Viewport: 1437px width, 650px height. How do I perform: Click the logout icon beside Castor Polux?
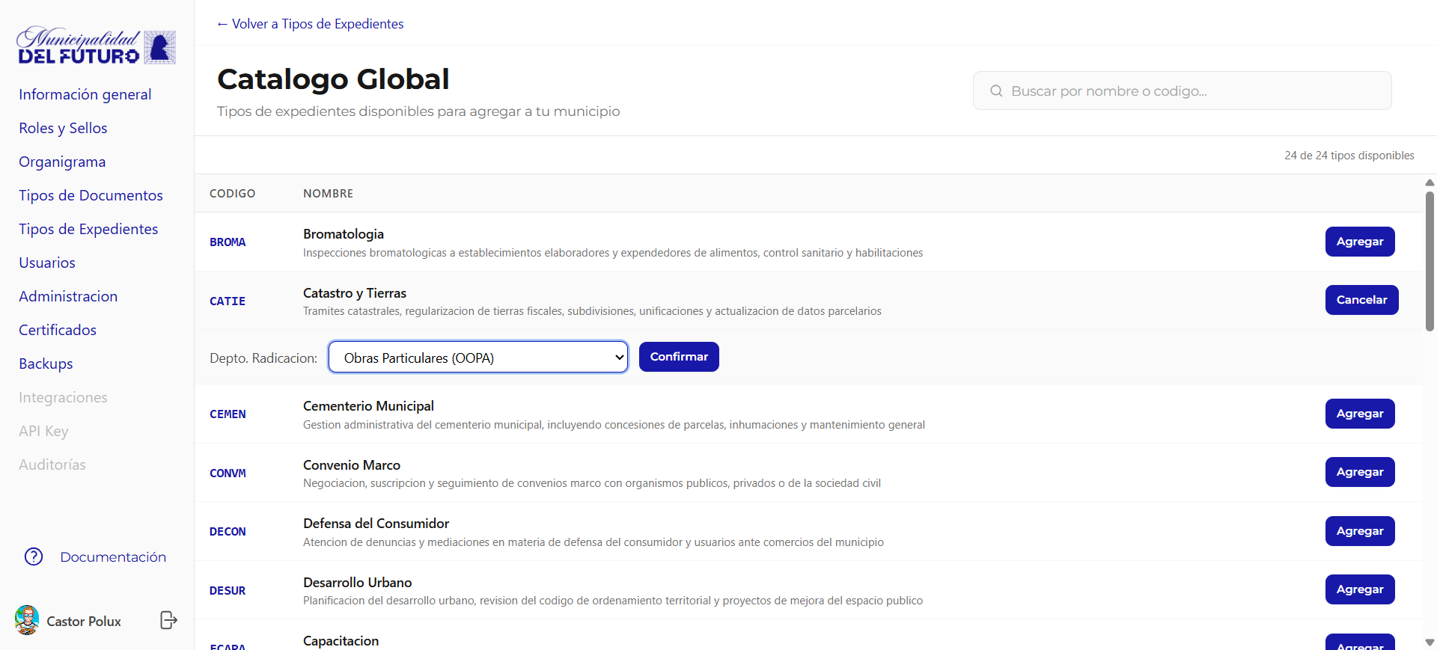point(168,620)
